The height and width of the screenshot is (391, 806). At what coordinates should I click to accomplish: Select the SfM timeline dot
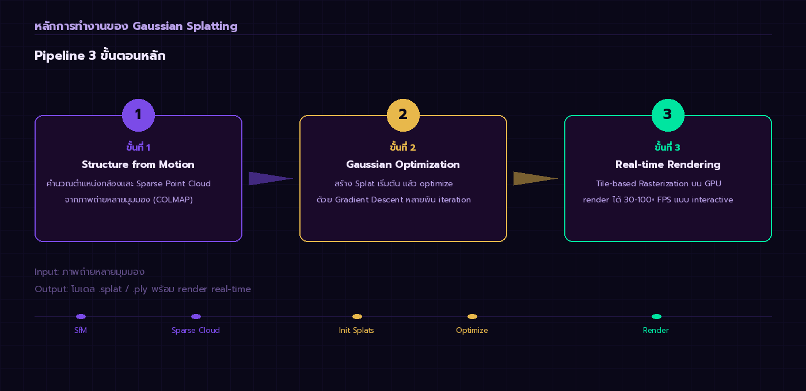[x=81, y=316]
